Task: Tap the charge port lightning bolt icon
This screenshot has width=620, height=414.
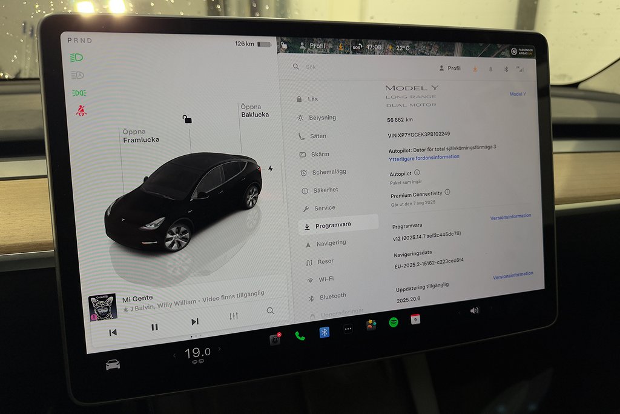Action: (x=271, y=169)
